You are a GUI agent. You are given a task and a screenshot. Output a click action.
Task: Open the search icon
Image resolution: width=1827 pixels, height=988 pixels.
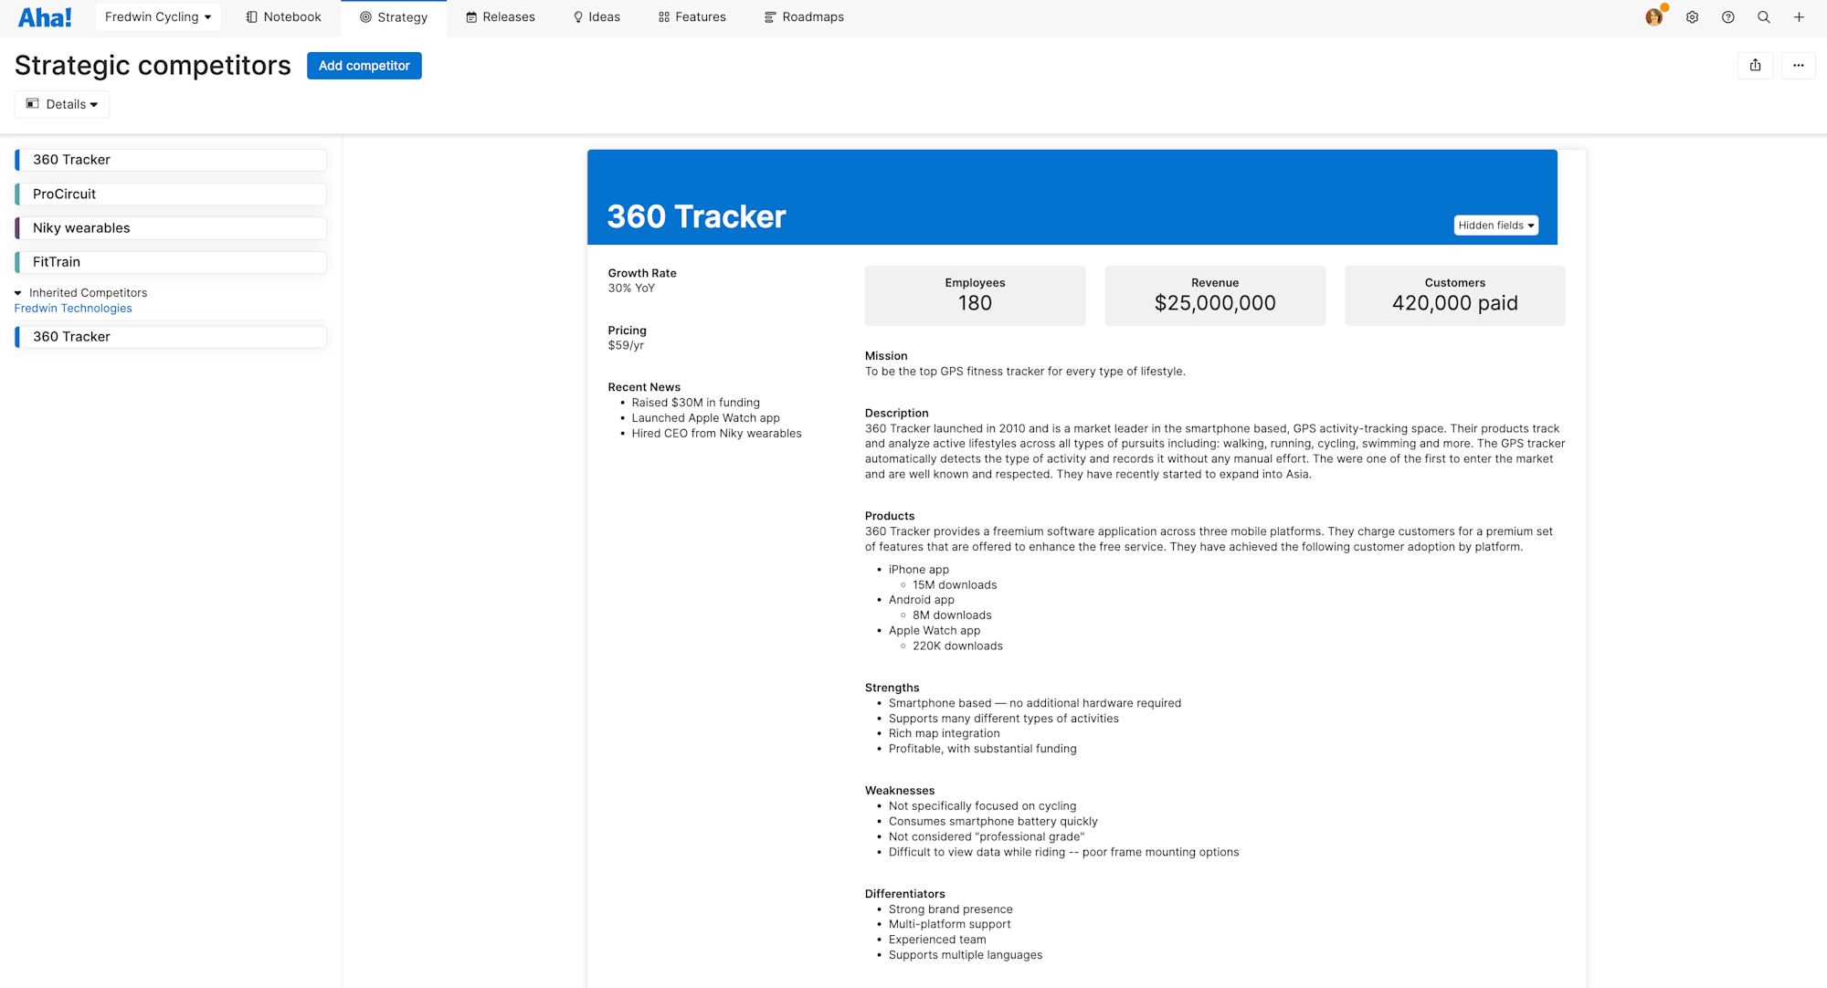click(x=1764, y=16)
